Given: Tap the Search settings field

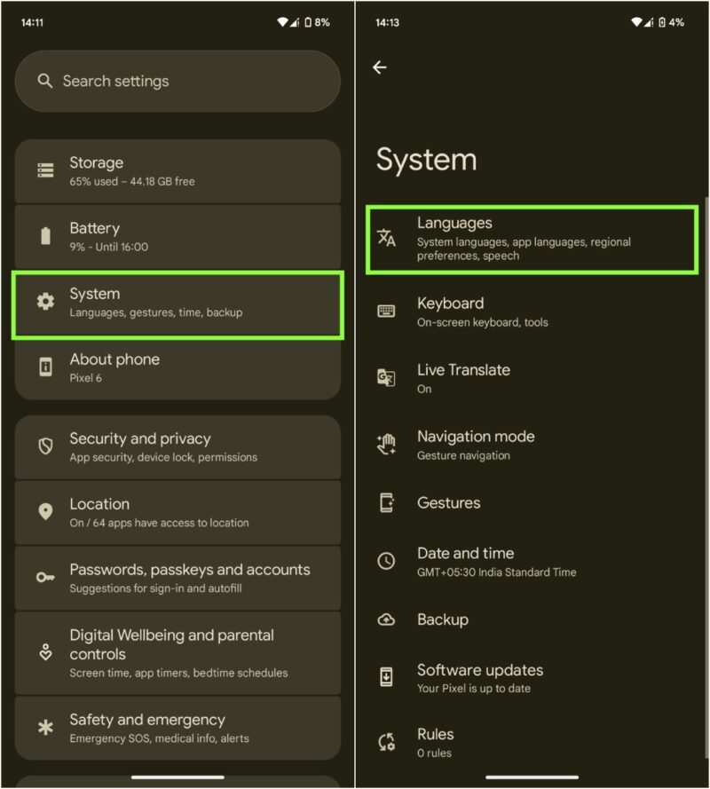Looking at the screenshot, I should [177, 81].
